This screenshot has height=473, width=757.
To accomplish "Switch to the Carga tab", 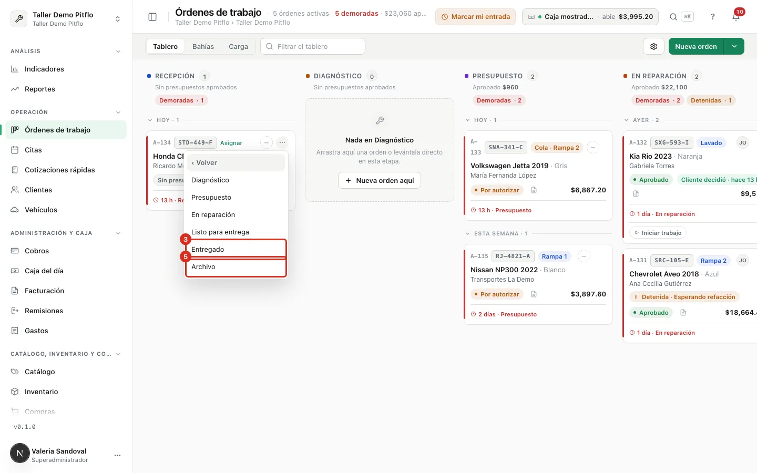I will tap(238, 46).
